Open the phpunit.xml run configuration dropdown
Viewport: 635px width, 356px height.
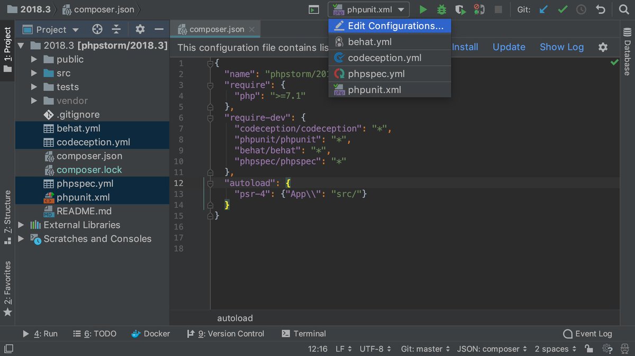tap(368, 10)
